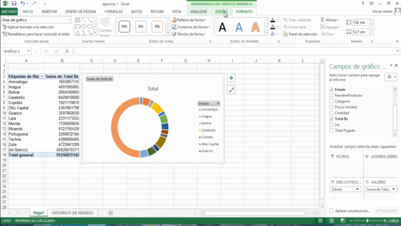The image size is (401, 226).
Task: Select the orange outlined Abc shape style
Action: [157, 26]
